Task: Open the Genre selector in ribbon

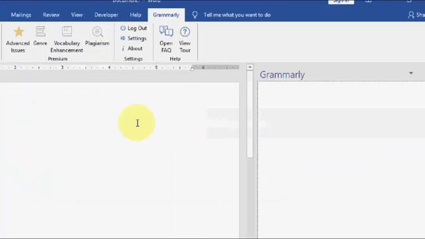Action: [x=40, y=36]
